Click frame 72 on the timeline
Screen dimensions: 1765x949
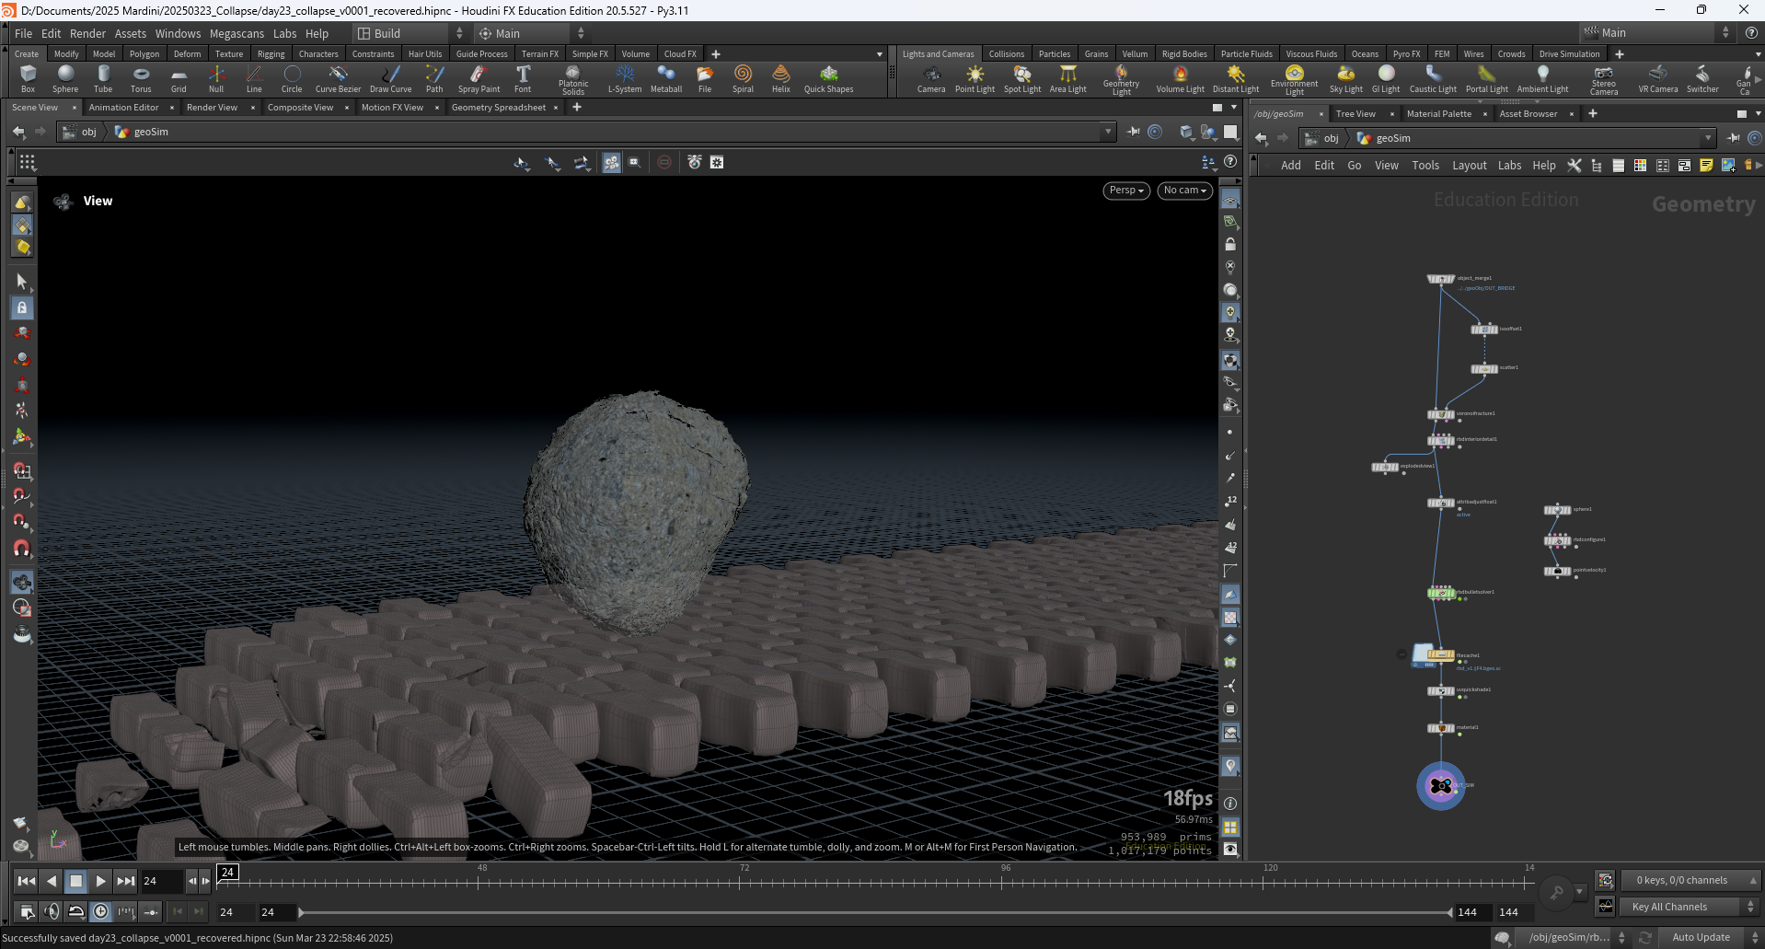point(744,881)
